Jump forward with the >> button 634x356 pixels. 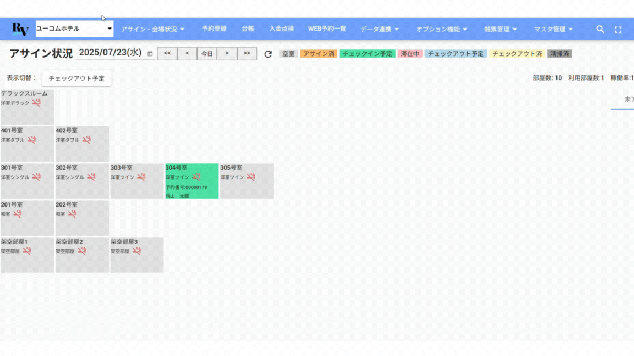(x=247, y=54)
